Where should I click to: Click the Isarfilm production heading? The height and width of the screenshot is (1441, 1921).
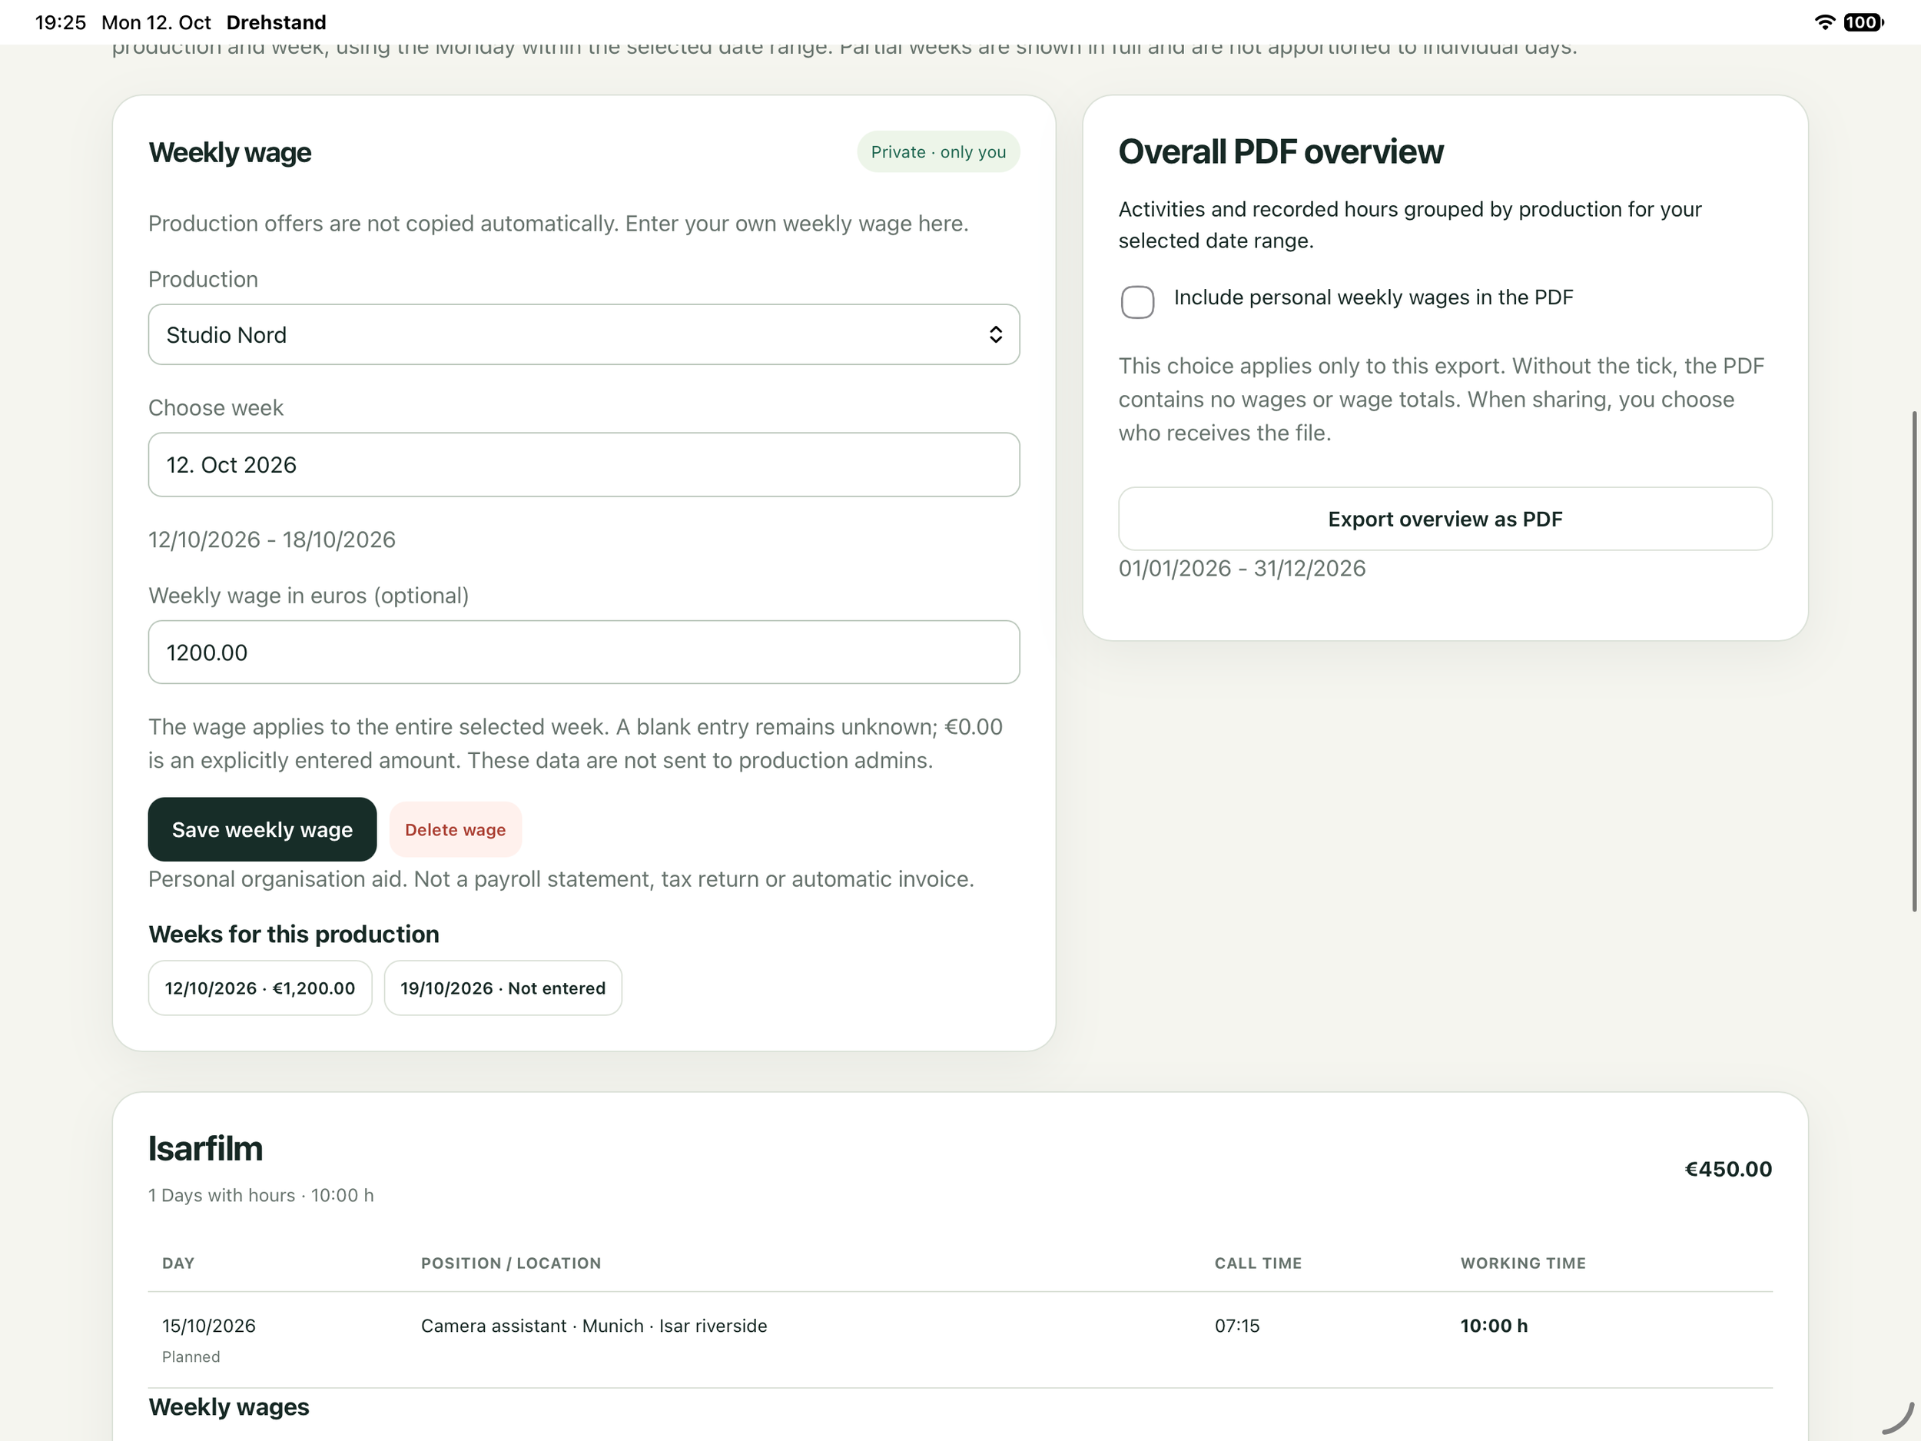coord(205,1148)
